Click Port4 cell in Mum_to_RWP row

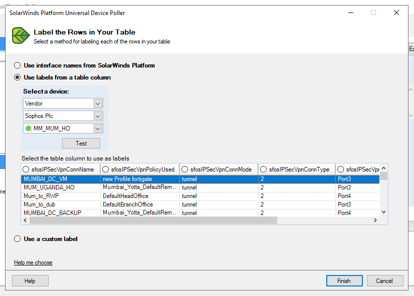tap(358, 196)
